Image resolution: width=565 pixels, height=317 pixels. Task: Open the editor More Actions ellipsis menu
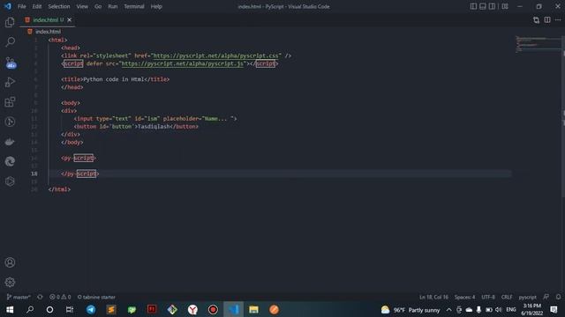coord(558,20)
